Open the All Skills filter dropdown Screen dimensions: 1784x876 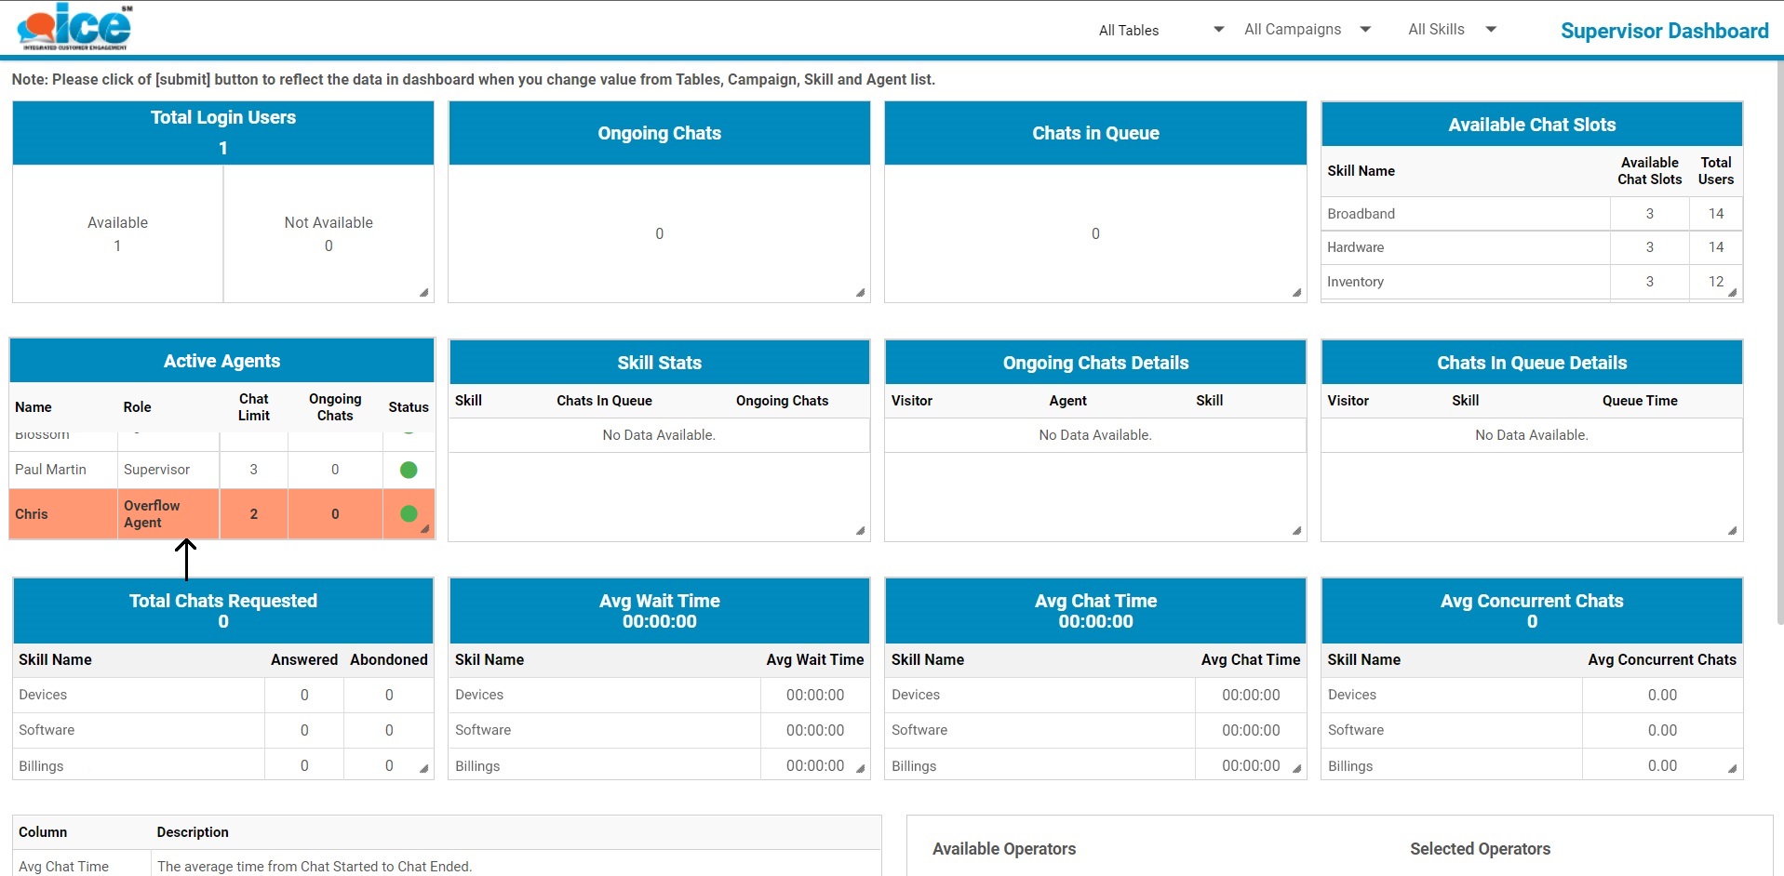pyautogui.click(x=1451, y=30)
